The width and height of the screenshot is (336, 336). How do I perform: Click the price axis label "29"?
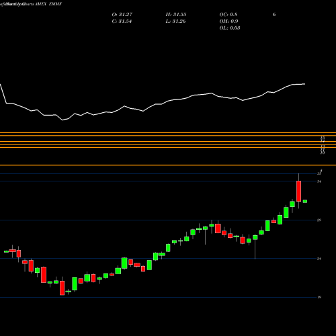[319, 220]
